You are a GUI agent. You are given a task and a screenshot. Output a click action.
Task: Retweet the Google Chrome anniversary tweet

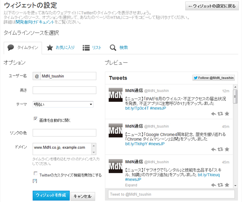(x=220, y=149)
